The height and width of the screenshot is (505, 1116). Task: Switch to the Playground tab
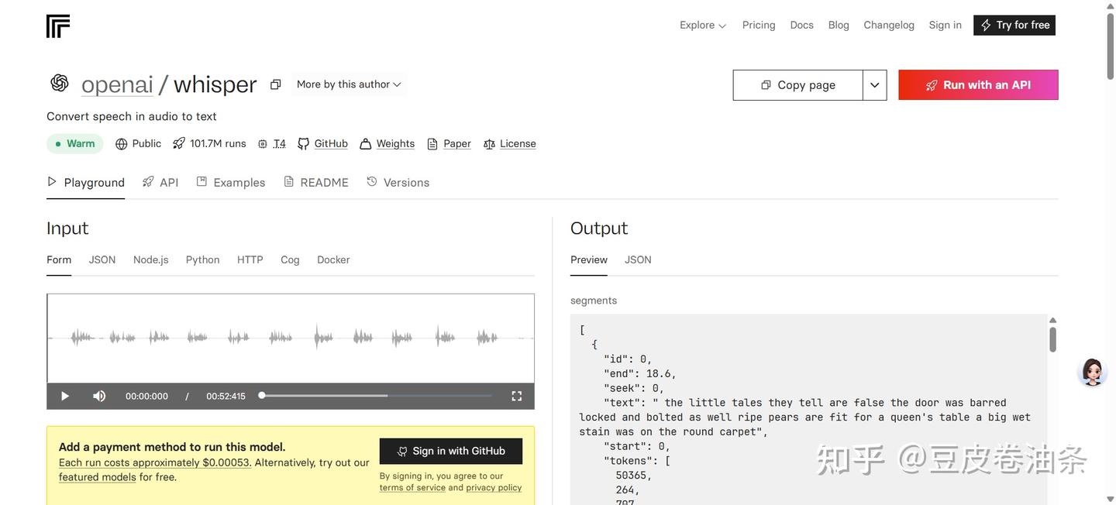(86, 182)
